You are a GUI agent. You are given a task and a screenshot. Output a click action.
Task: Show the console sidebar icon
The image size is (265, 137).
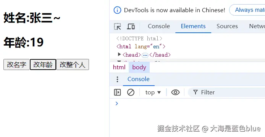click(117, 92)
